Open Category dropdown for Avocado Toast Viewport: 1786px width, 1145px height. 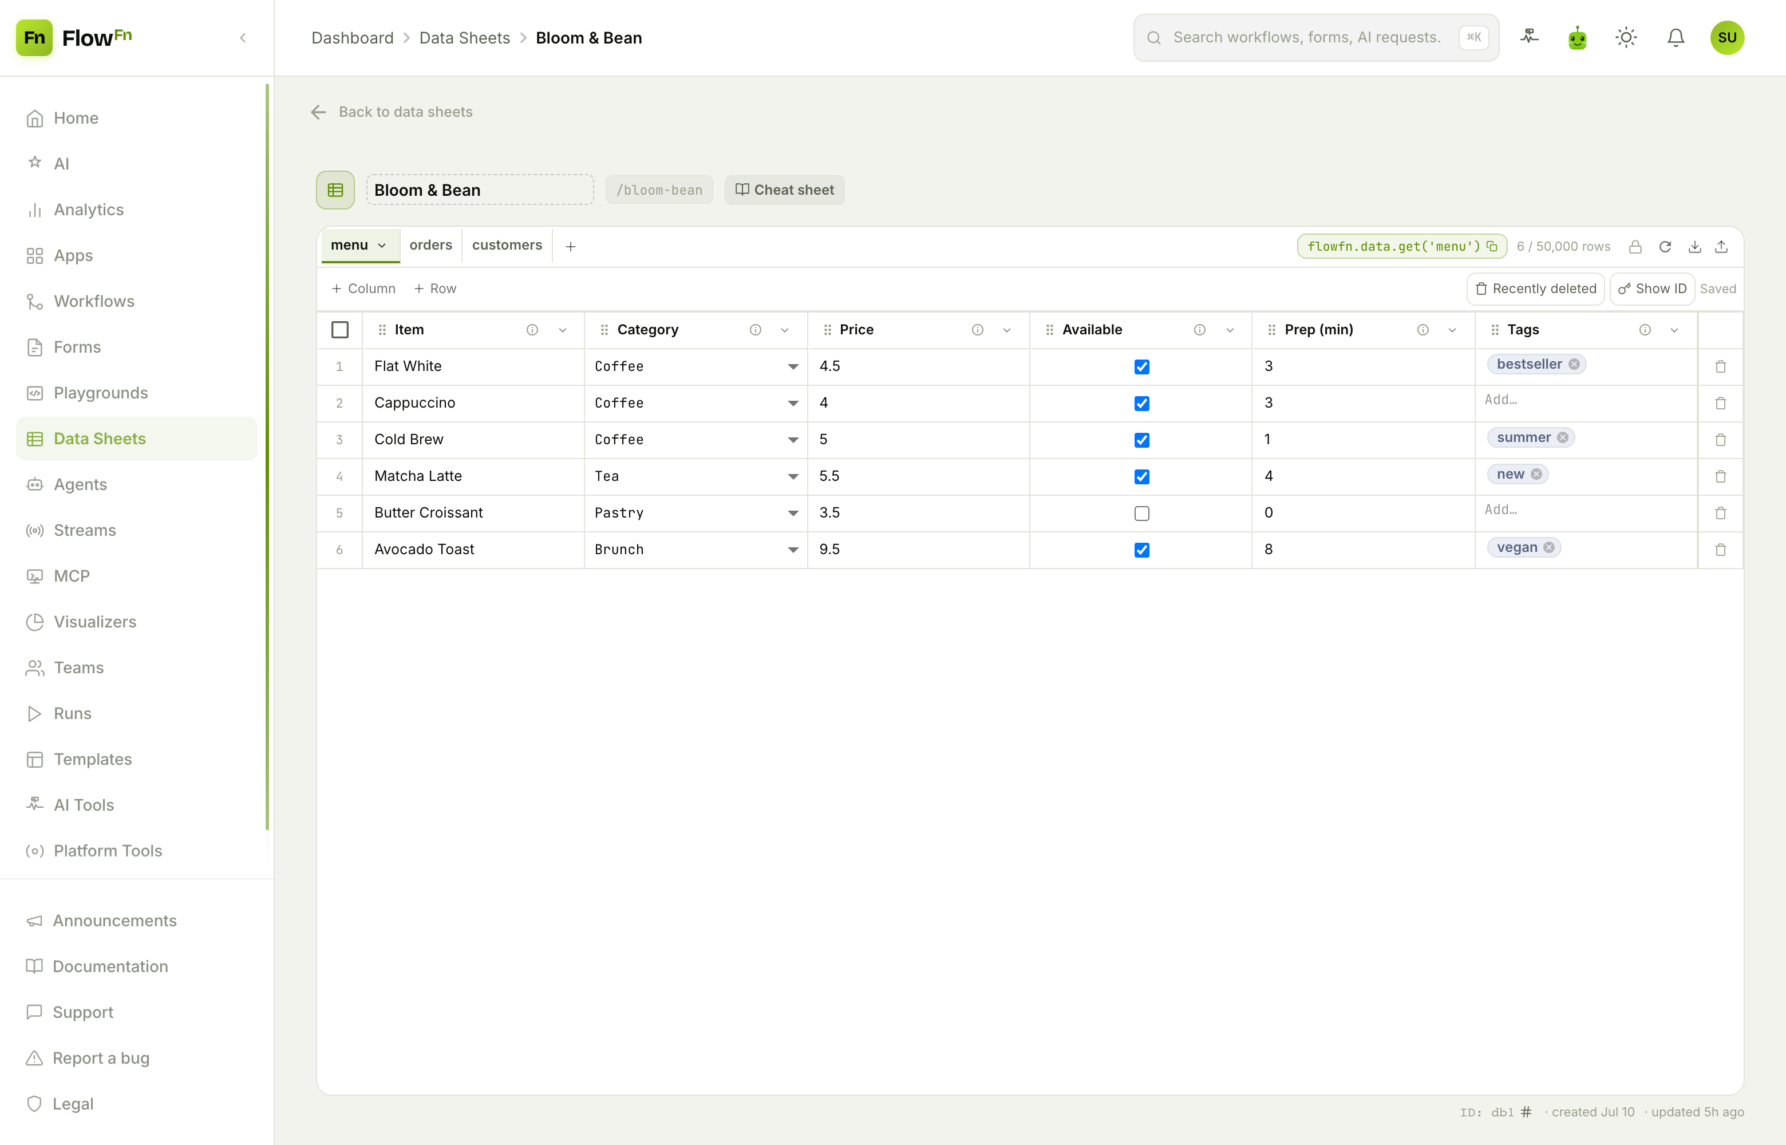tap(793, 550)
